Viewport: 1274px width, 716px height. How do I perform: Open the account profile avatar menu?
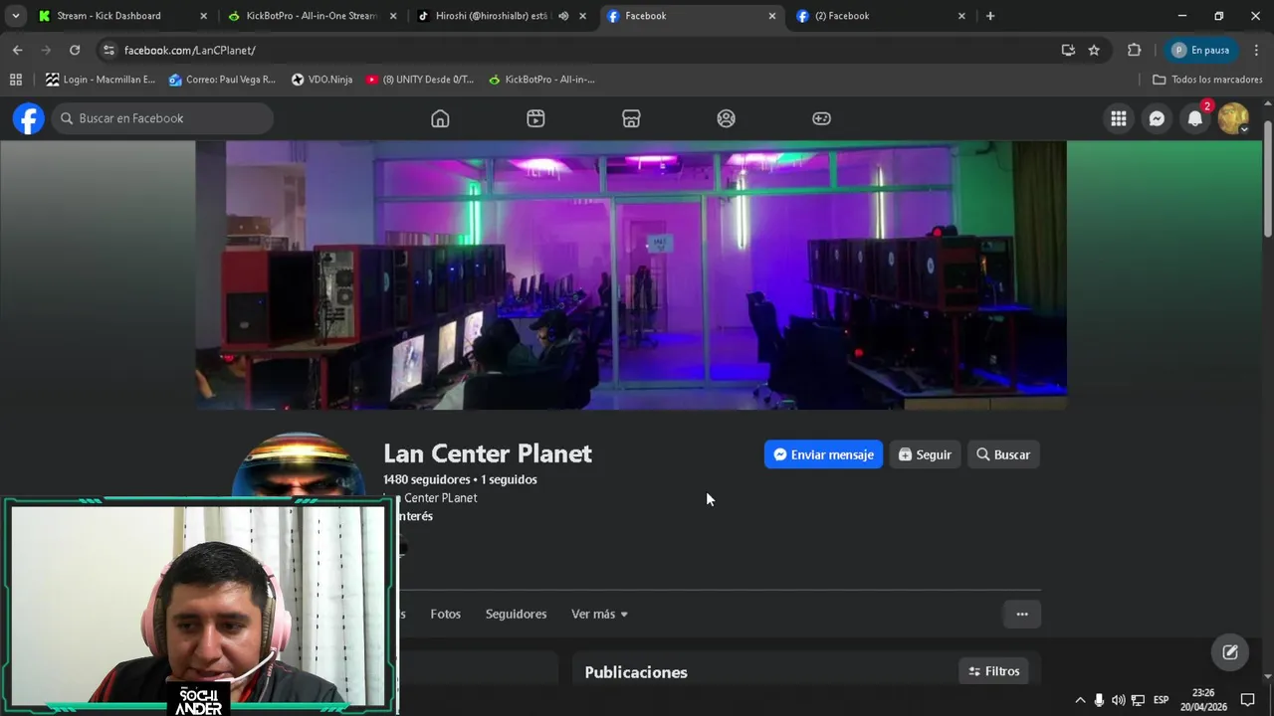pyautogui.click(x=1233, y=118)
